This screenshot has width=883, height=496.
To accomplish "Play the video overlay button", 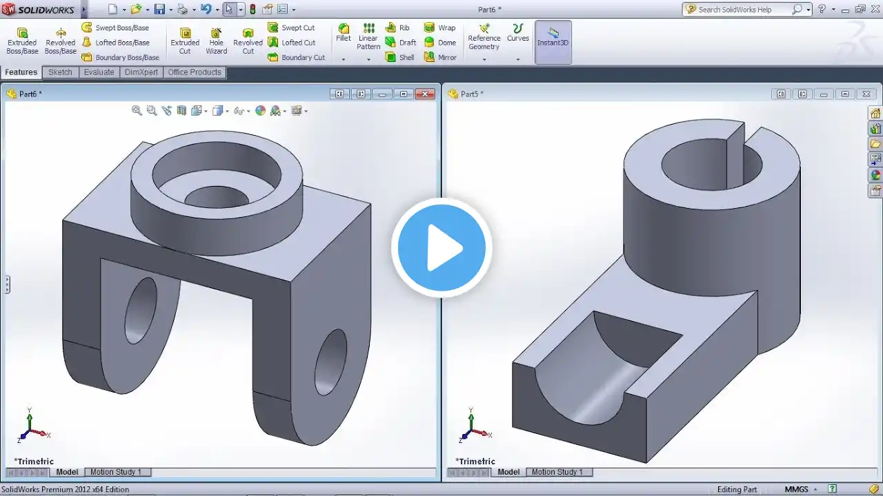I will click(441, 248).
